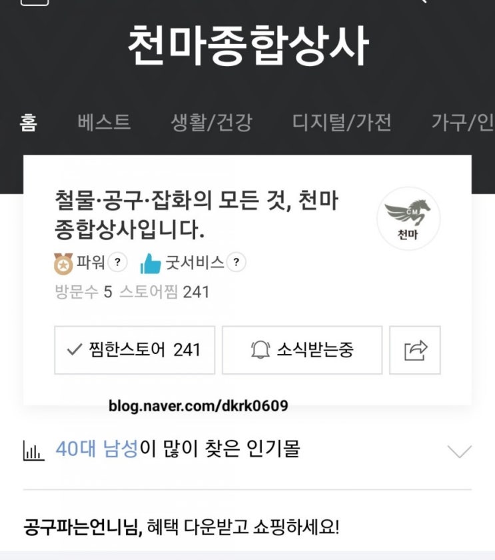The image size is (495, 560).
Task: Go to the 홈 tab
Action: [x=28, y=122]
